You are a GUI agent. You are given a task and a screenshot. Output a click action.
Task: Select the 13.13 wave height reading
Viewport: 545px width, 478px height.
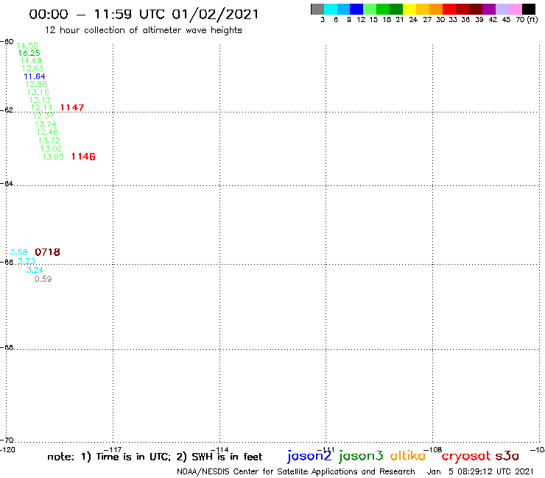point(40,100)
